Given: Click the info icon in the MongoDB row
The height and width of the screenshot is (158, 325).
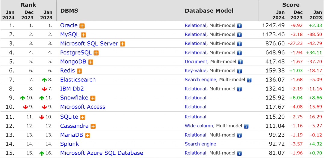Looking at the screenshot, I should (x=240, y=62).
